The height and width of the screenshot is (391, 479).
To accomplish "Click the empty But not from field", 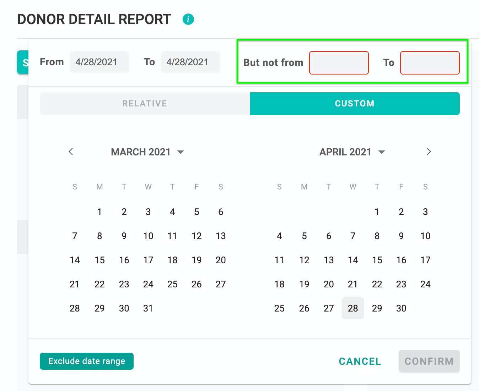I will [x=338, y=63].
